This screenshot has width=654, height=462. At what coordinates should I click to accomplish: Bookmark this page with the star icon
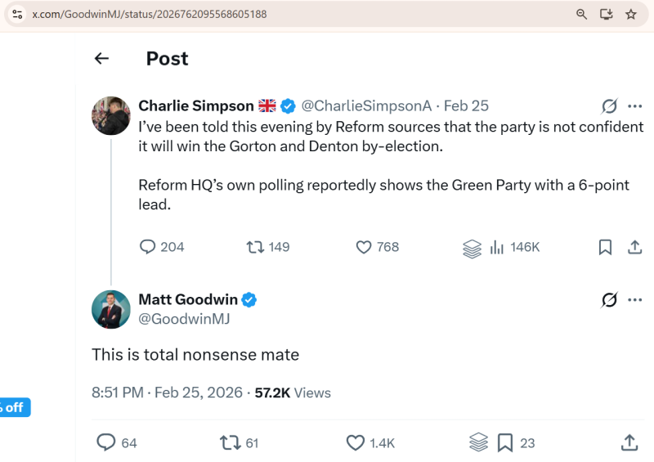(630, 14)
